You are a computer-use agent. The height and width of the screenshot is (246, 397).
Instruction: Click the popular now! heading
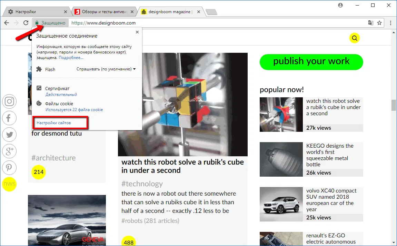[x=281, y=89]
